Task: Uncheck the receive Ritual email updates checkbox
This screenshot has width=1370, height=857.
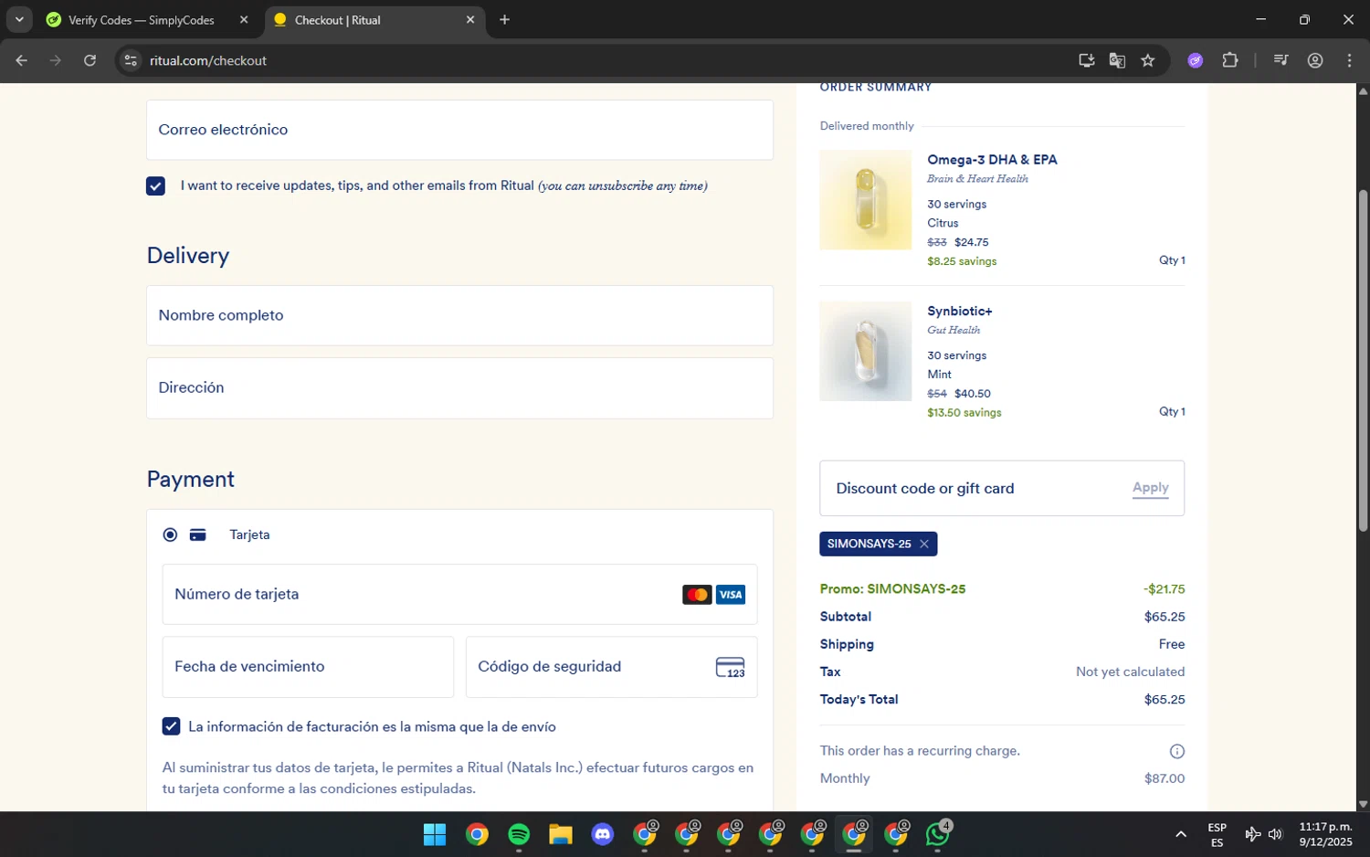Action: coord(155,186)
